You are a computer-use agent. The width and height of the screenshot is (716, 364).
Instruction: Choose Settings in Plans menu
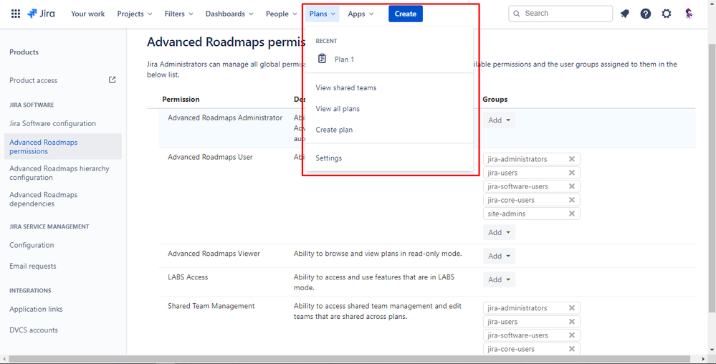click(x=388, y=158)
